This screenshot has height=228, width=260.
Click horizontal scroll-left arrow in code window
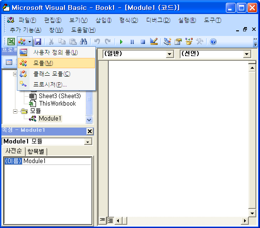point(118,221)
